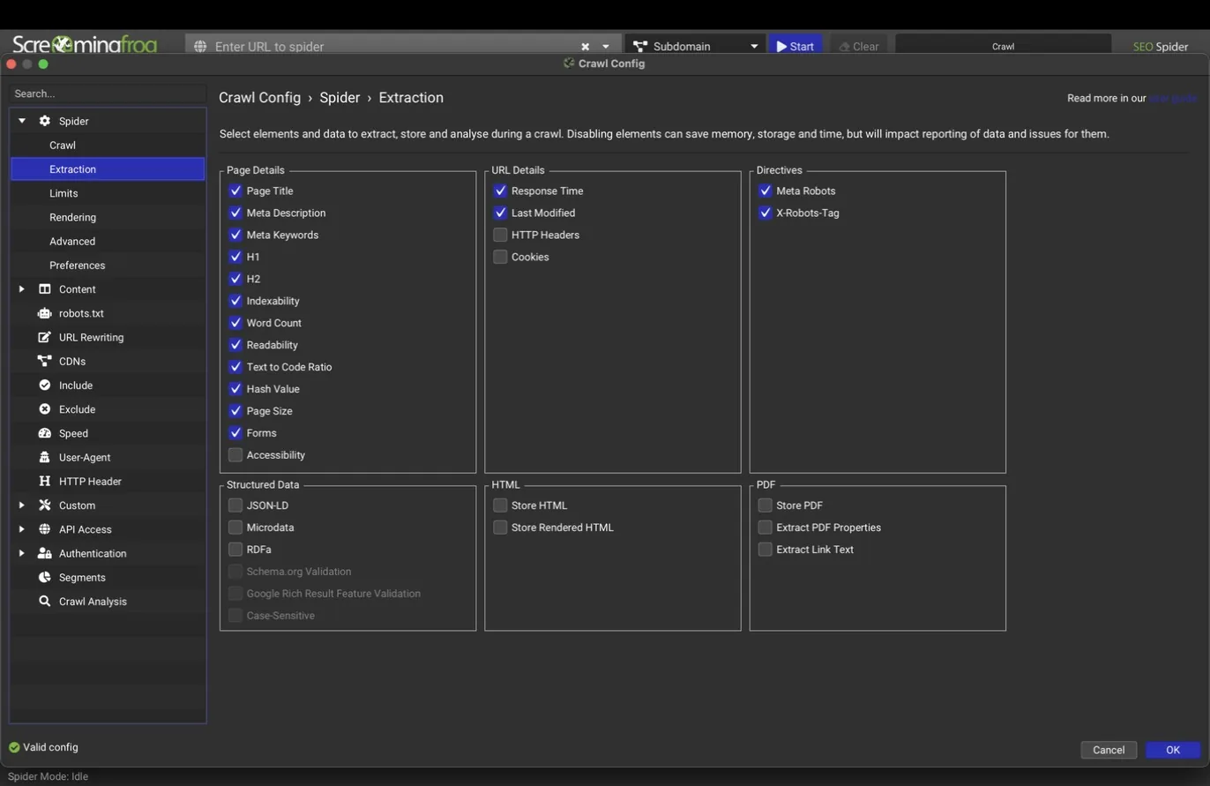Cancel the Crawl Config dialog
The width and height of the screenshot is (1210, 786).
point(1109,750)
